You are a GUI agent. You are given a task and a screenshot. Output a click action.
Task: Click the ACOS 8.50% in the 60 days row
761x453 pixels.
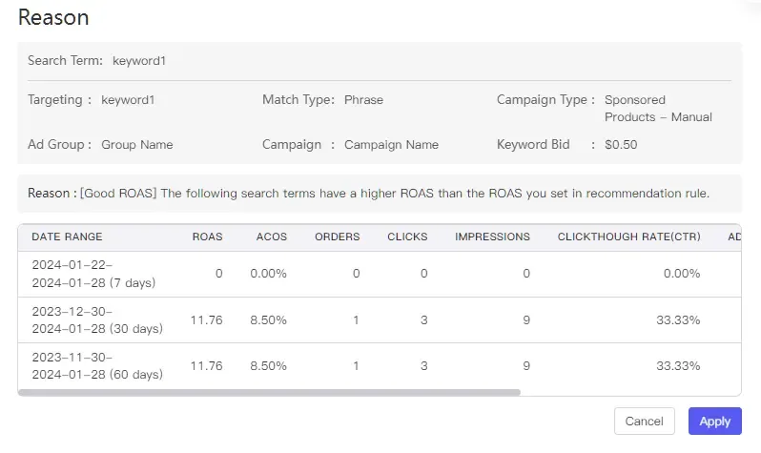point(268,366)
